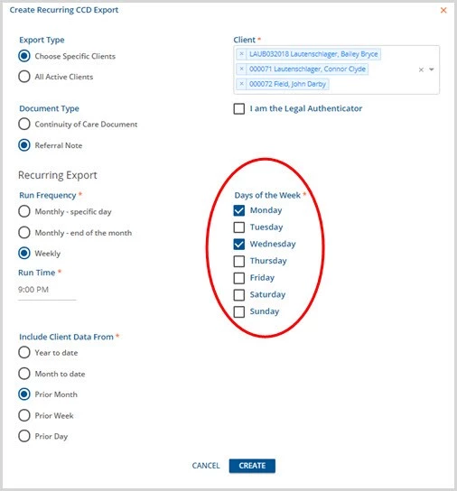Select Prior Month data range
The image size is (457, 491).
pyautogui.click(x=24, y=394)
